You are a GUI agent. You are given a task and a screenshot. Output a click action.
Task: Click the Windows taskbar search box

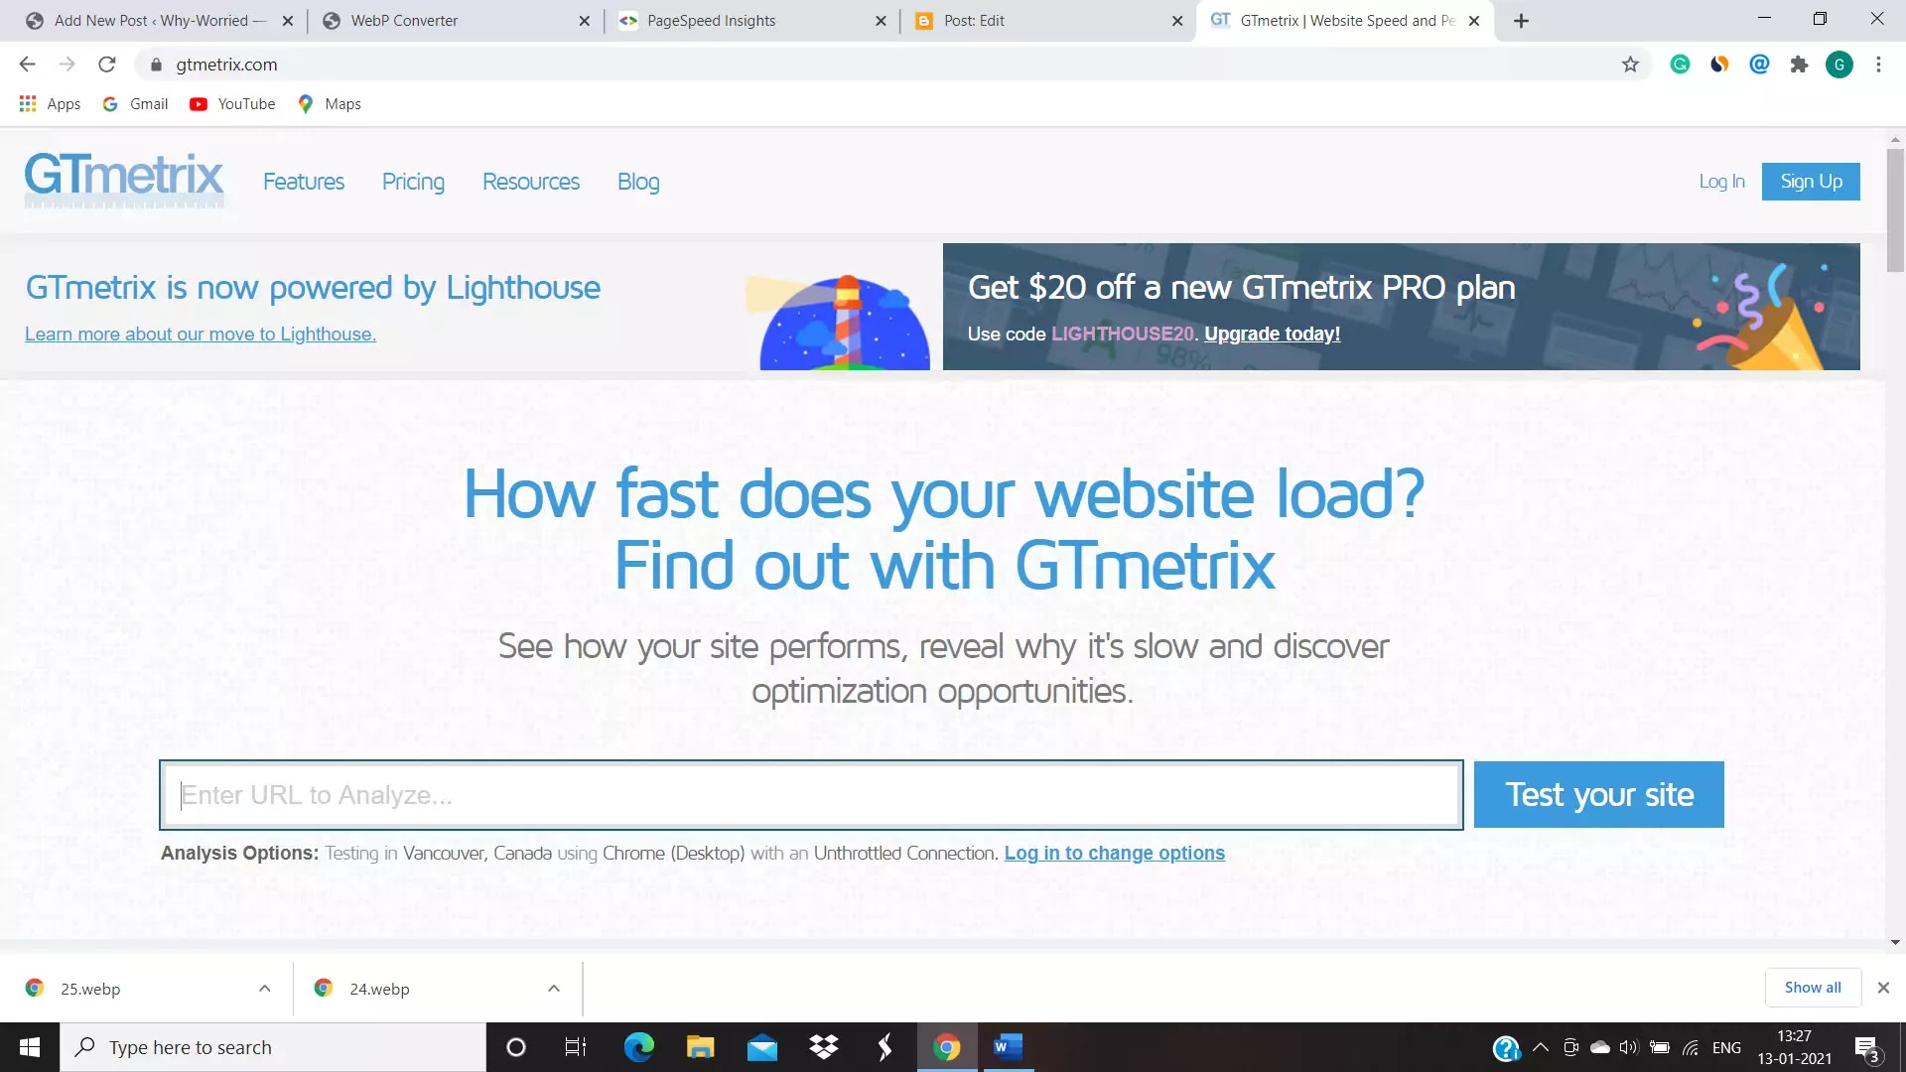click(x=273, y=1047)
